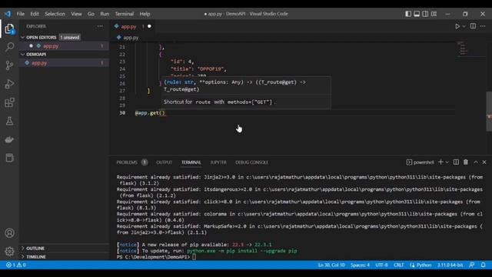Open the Docker view in activity bar
Image resolution: width=492 pixels, height=277 pixels.
(x=9, y=139)
